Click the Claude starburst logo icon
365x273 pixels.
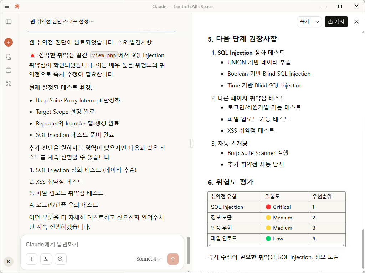coord(17,6)
